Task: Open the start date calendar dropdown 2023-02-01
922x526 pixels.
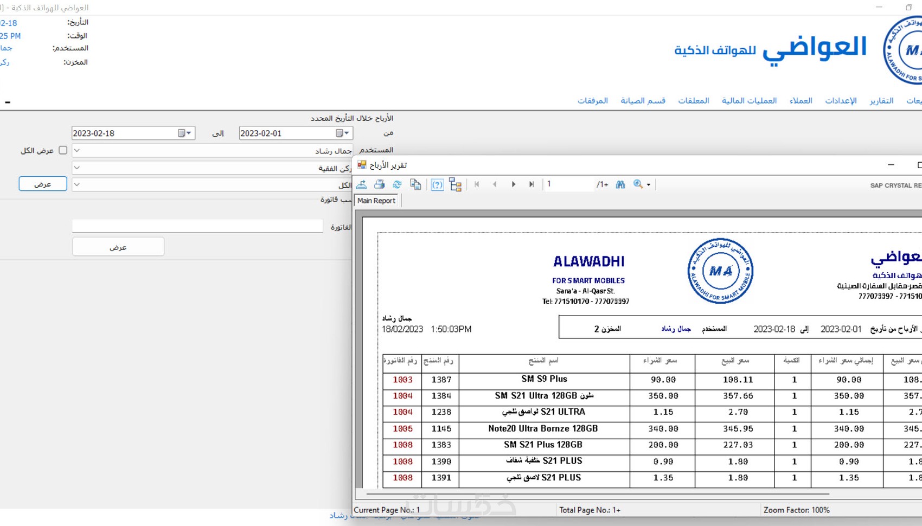Action: pos(343,133)
